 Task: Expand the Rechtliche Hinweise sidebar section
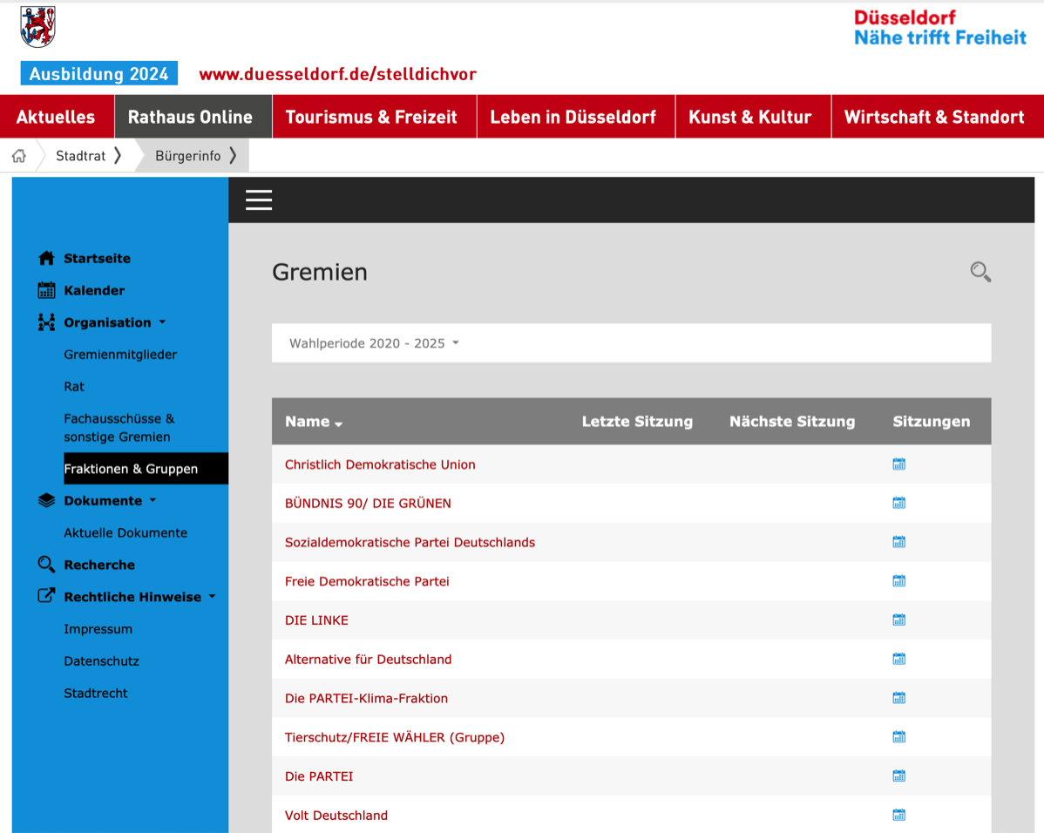point(139,597)
